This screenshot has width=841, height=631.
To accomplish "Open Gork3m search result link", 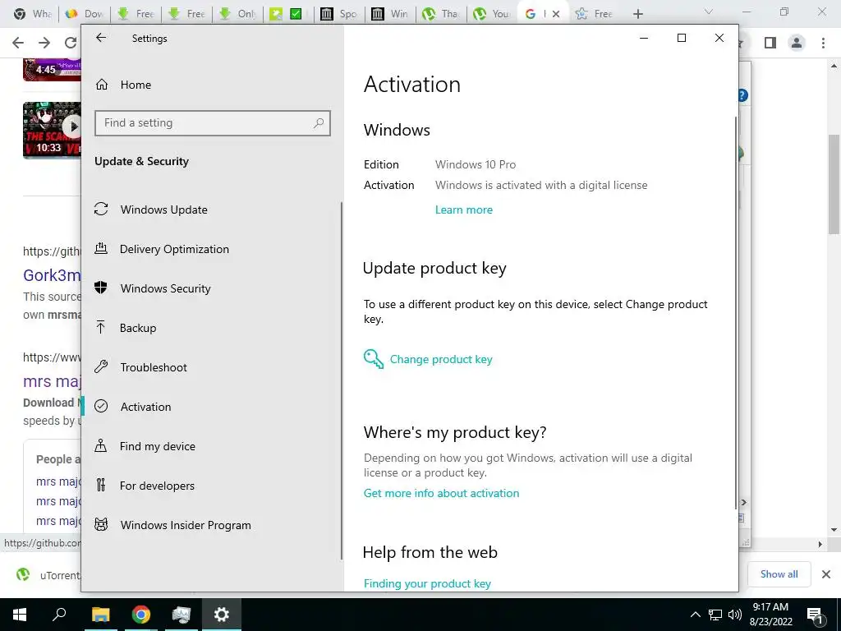I will (52, 275).
